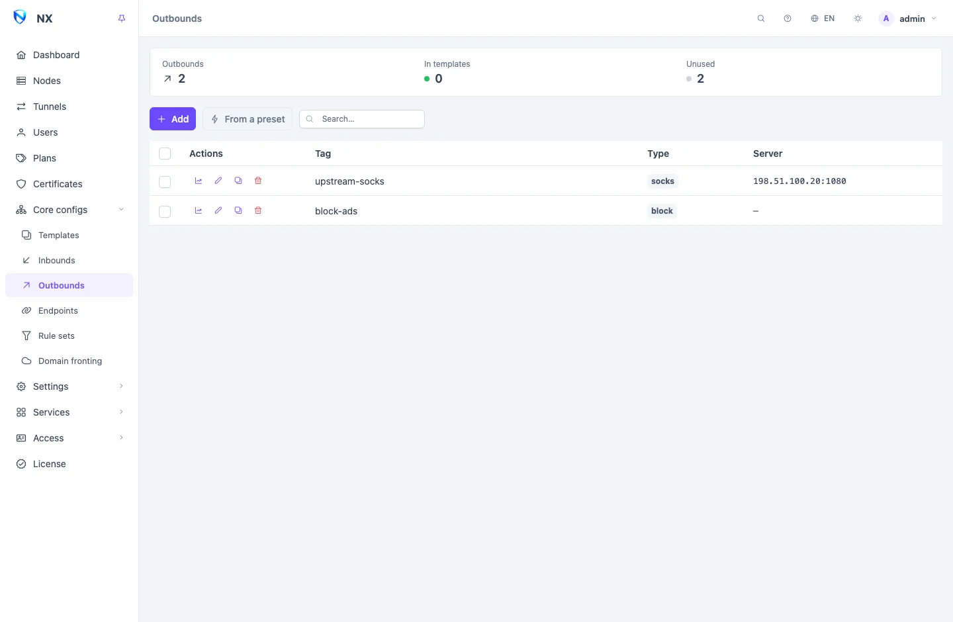Open the Users page

pos(69,132)
